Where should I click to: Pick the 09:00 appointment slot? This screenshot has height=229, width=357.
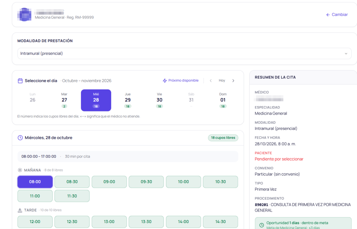[109, 182]
